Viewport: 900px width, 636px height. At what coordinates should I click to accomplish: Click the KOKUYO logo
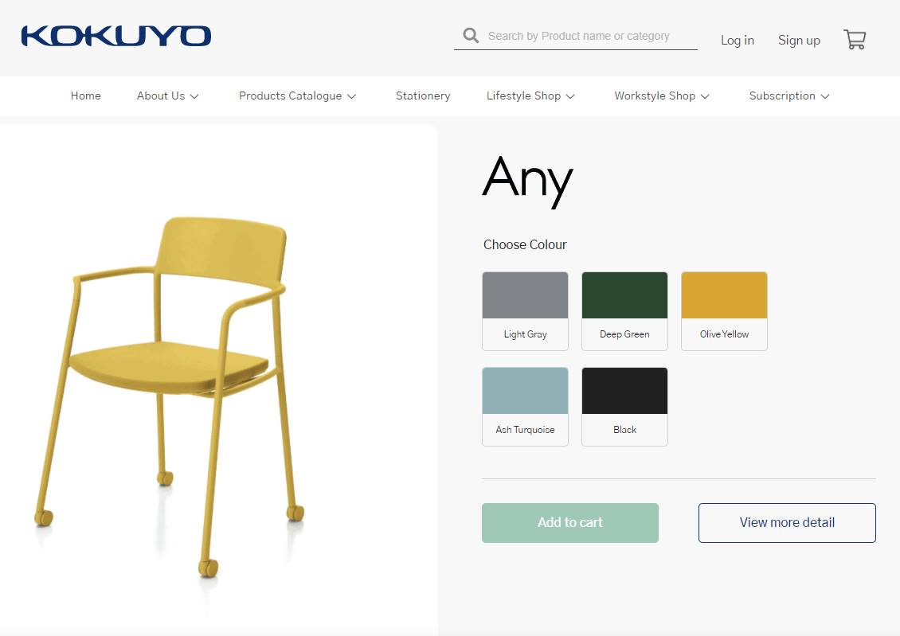116,36
